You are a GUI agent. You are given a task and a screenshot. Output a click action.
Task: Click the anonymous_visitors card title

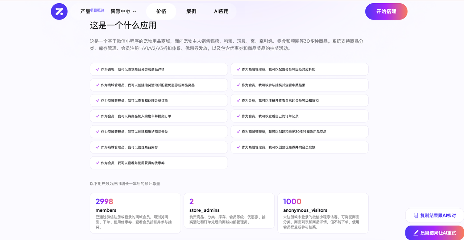[x=305, y=210]
